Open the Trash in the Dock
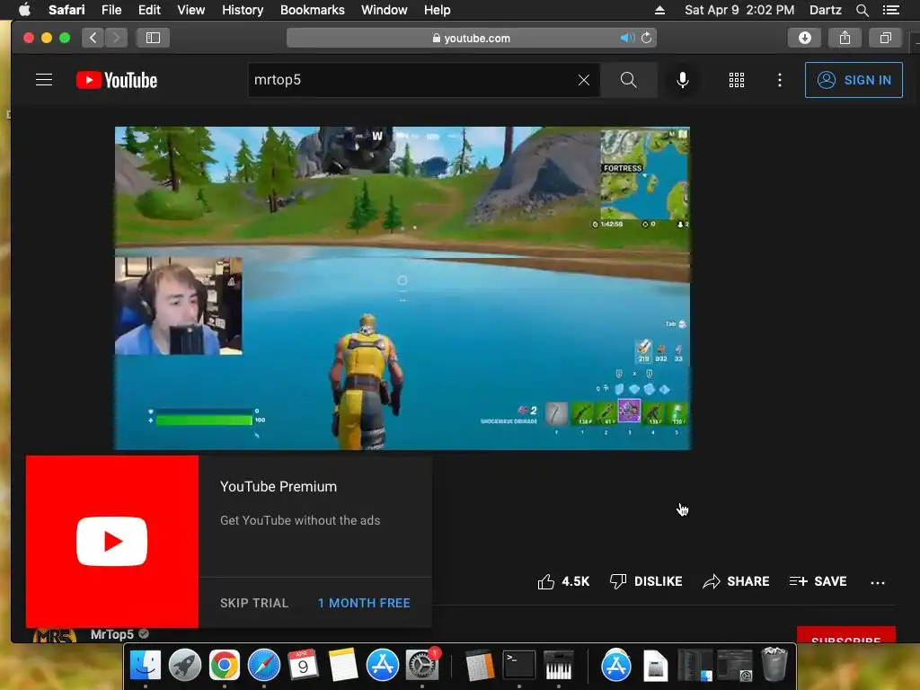 pos(774,665)
